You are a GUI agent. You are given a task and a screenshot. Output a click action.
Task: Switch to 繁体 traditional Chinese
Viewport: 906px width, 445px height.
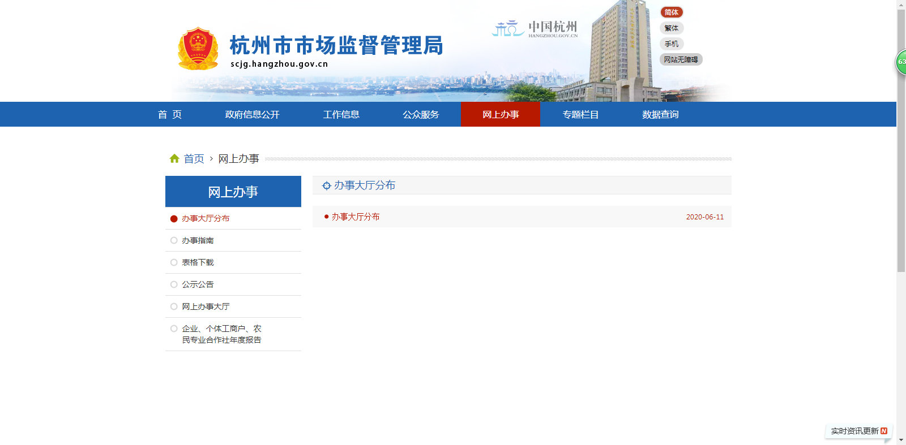pyautogui.click(x=672, y=28)
